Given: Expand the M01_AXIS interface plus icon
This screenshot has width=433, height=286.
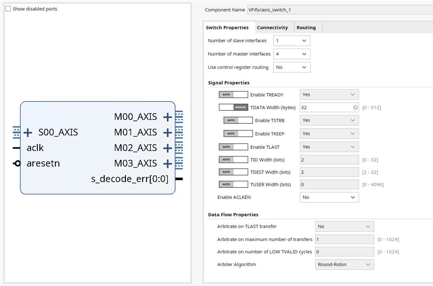Looking at the screenshot, I should coord(168,133).
